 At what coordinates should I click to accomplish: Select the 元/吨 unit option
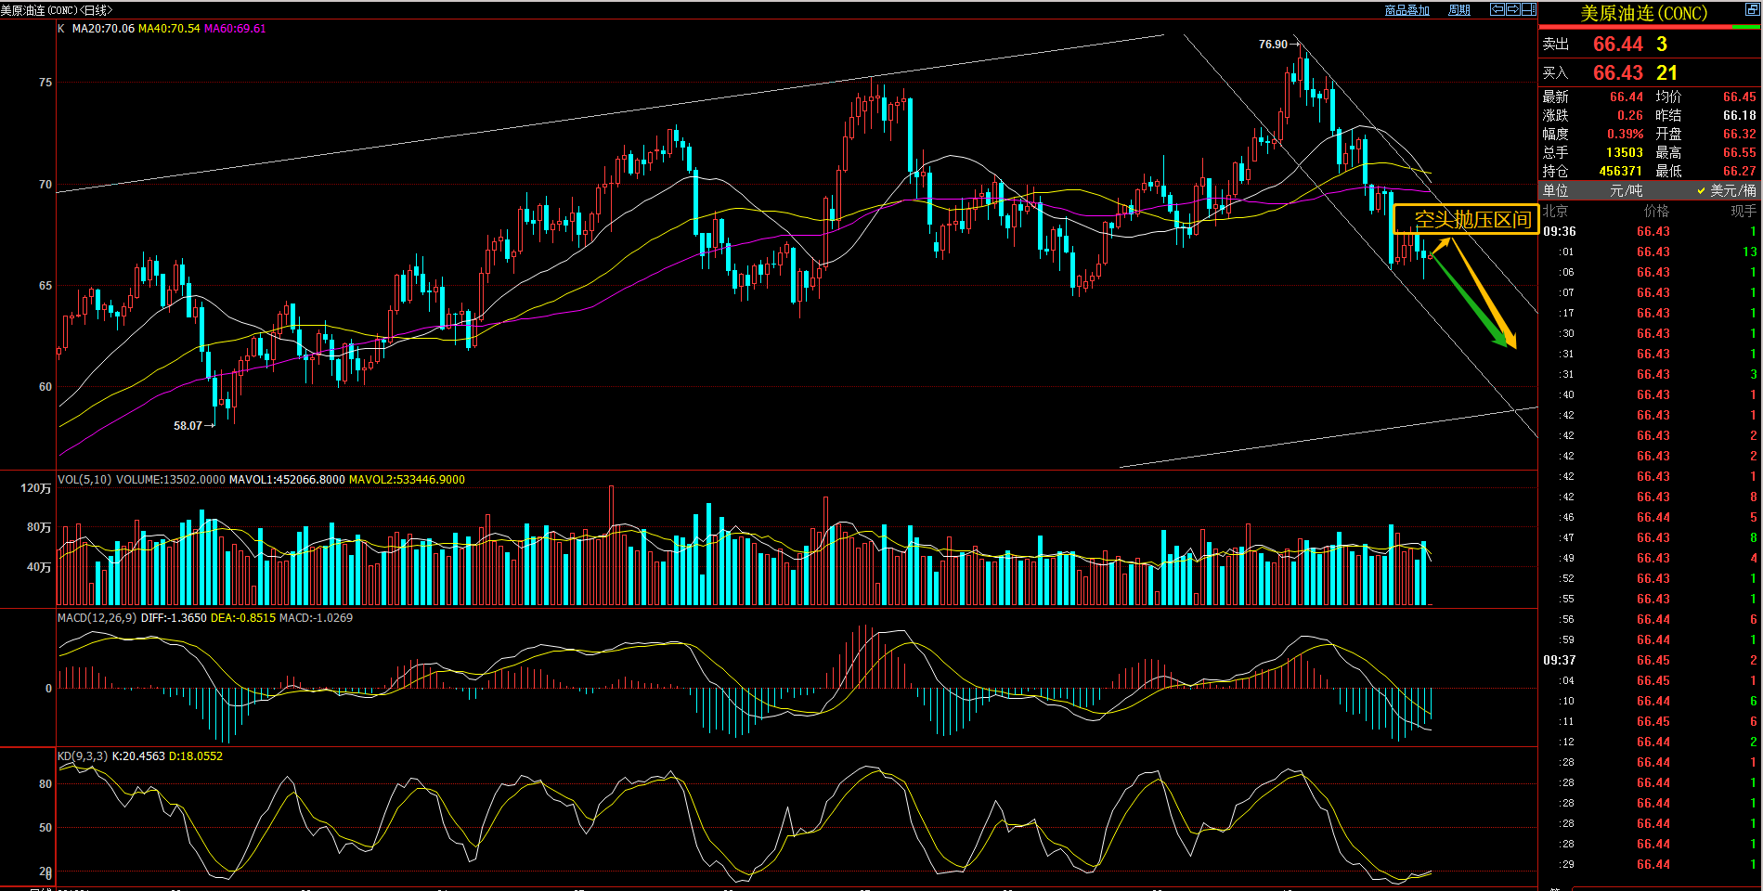[1626, 190]
